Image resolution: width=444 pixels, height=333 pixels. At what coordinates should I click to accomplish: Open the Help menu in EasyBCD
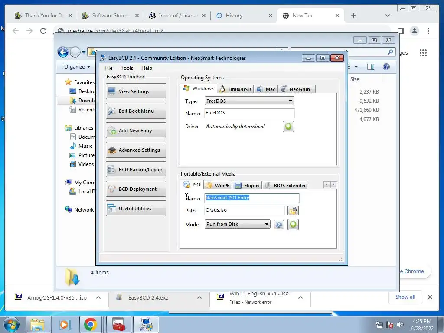pos(147,68)
